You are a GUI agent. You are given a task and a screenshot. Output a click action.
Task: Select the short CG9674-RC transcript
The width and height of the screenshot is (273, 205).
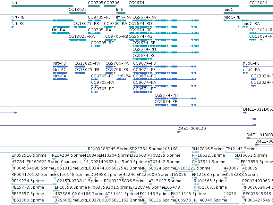pyautogui.click(x=142, y=59)
